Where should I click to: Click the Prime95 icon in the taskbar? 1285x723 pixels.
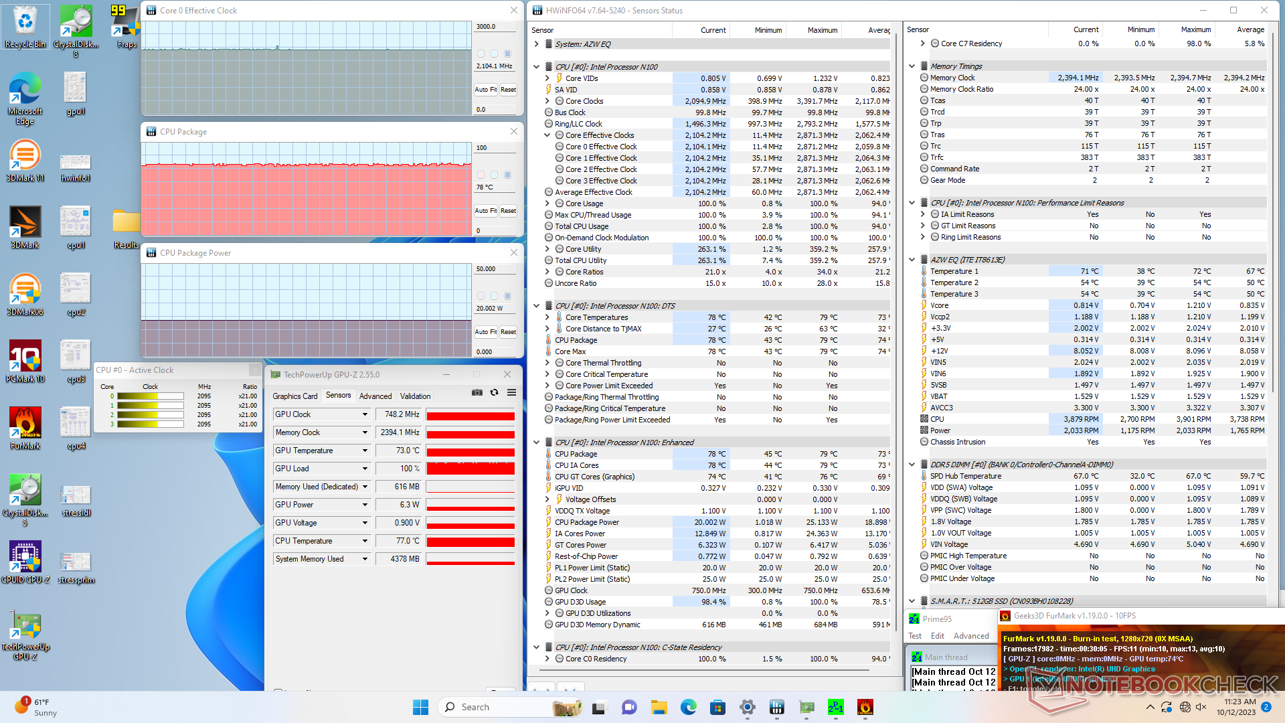[x=835, y=707]
